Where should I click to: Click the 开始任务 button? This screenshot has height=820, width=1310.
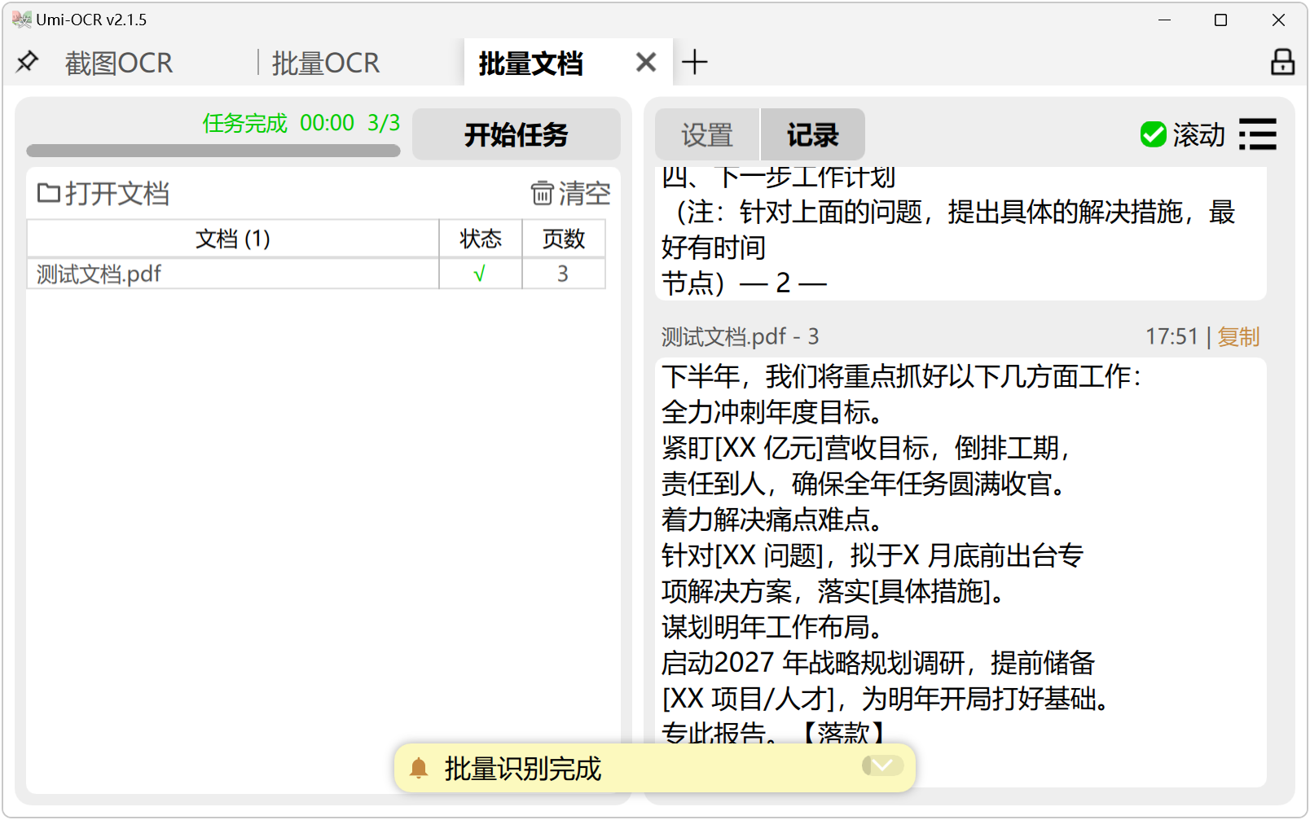(517, 134)
